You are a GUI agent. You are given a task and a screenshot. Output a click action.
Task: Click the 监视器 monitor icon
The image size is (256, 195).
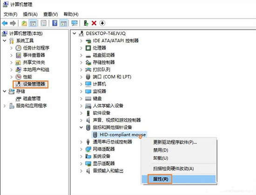coord(88,91)
